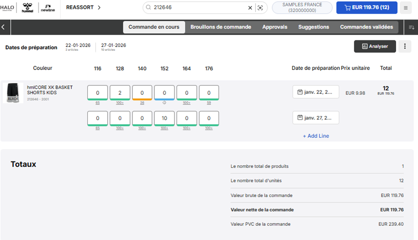
Task: Click the info icon under size 152 quantity
Action: 164,103
